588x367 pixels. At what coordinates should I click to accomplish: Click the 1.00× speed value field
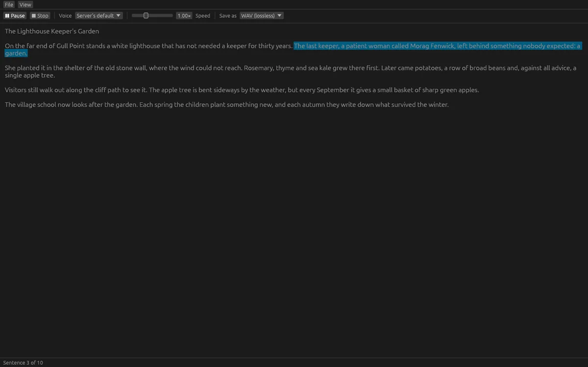point(184,16)
